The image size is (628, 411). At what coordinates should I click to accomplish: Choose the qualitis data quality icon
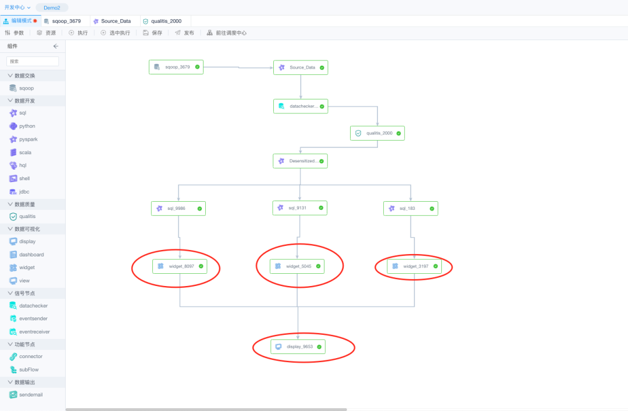click(x=13, y=216)
